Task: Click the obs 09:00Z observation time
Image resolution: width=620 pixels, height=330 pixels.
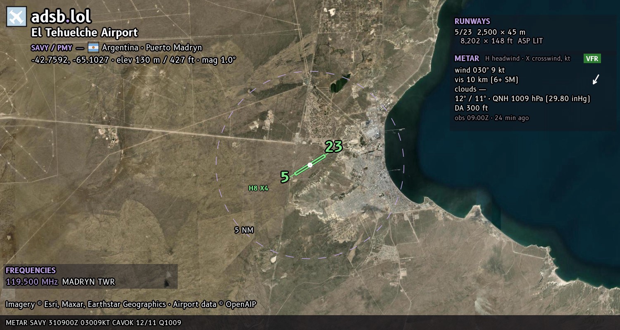Action: pos(491,118)
